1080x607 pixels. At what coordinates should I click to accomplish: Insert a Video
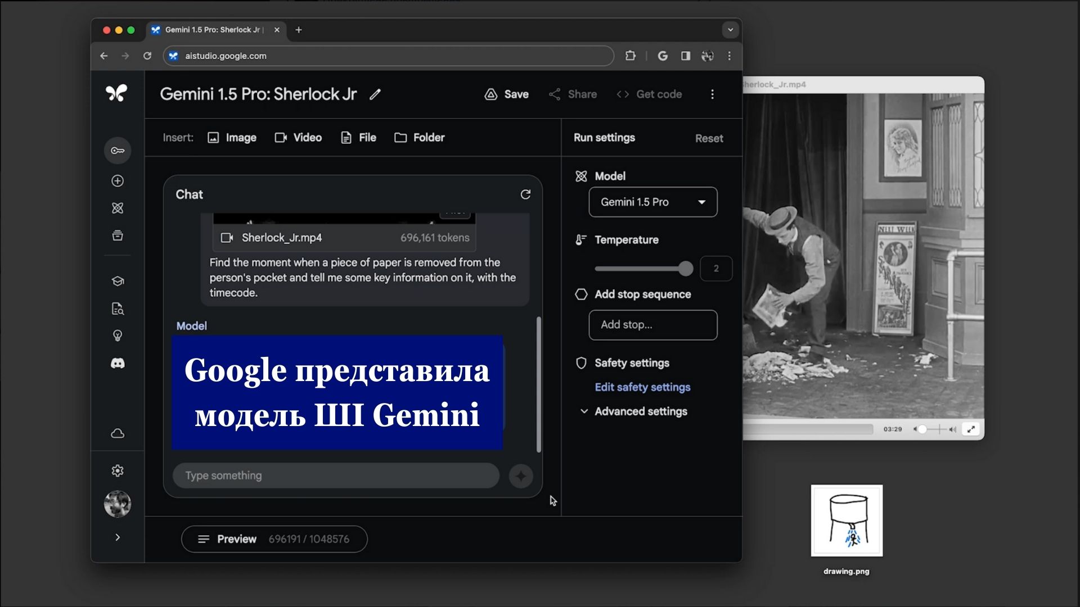(298, 138)
